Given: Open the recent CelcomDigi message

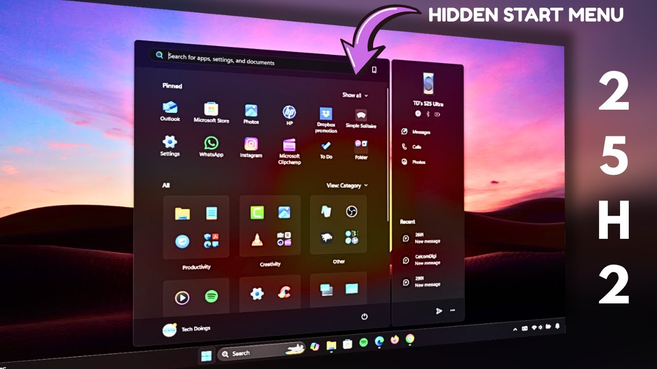Looking at the screenshot, I should (421, 260).
